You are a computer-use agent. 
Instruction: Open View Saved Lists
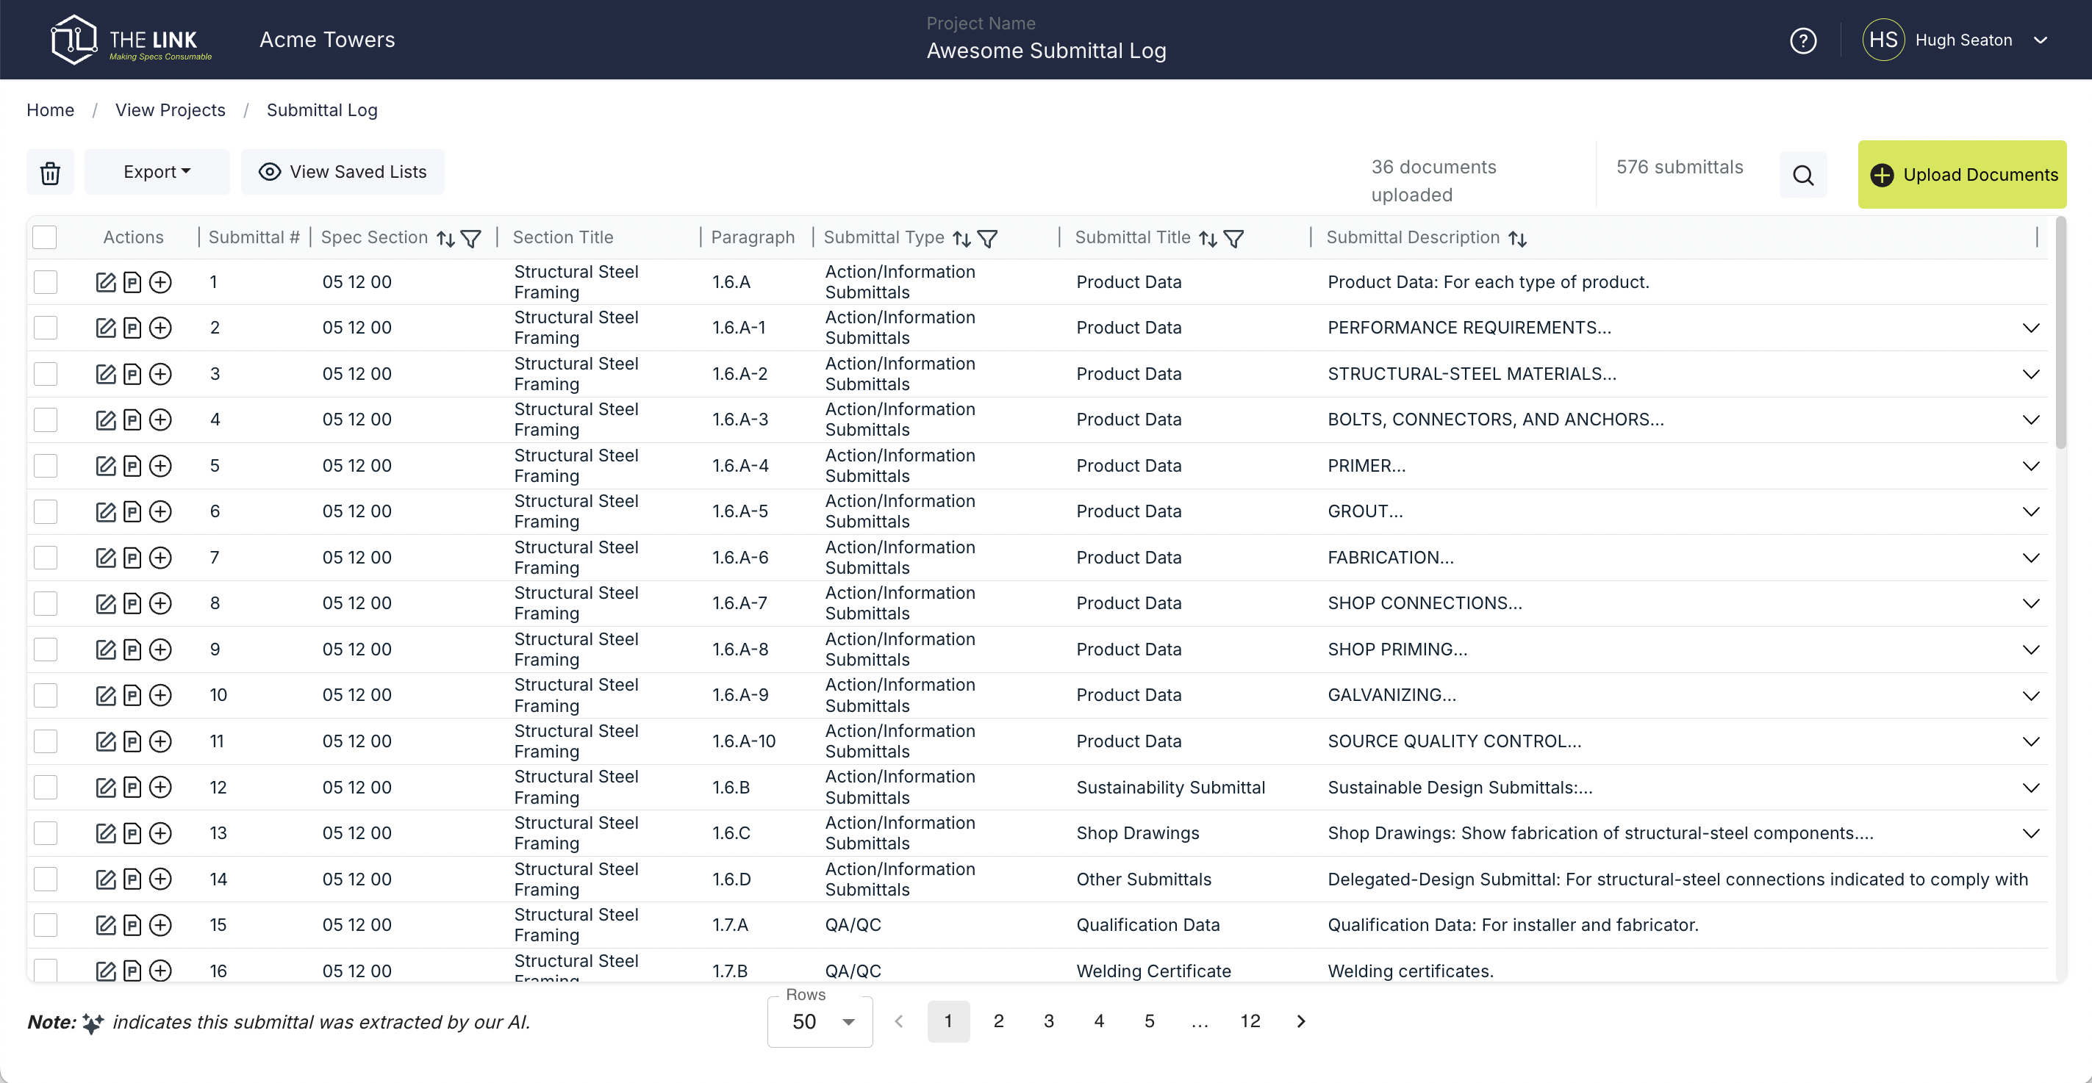coord(343,172)
